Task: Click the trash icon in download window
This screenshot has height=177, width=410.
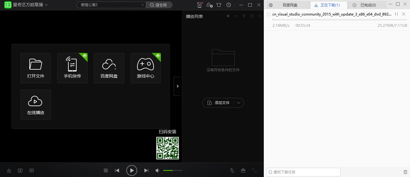Action: coord(405,172)
